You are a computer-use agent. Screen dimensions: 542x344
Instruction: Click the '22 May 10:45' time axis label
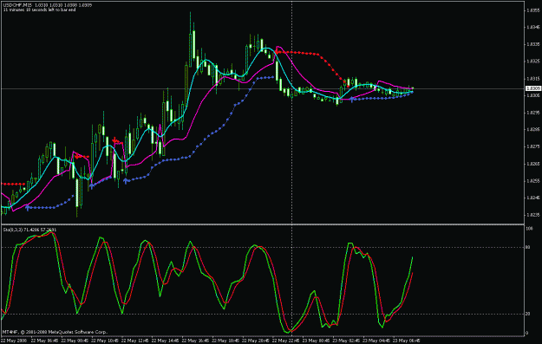[x=104, y=341]
